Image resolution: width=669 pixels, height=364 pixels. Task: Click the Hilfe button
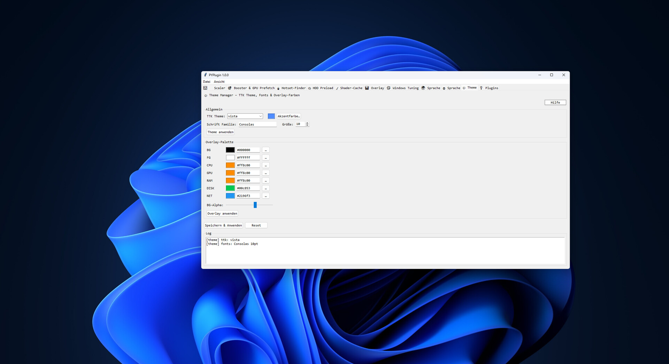tap(555, 102)
